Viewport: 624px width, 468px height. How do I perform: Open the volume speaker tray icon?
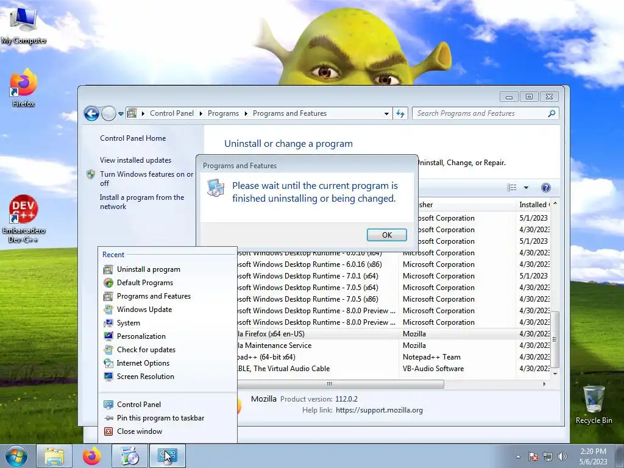tap(562, 456)
